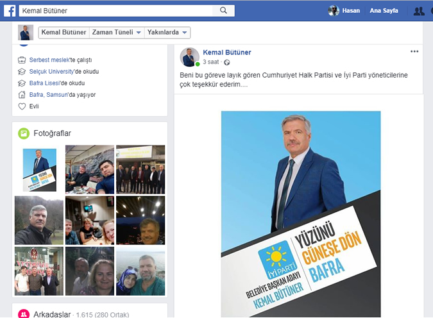
Task: Open the friend requests icon
Action: click(x=419, y=11)
